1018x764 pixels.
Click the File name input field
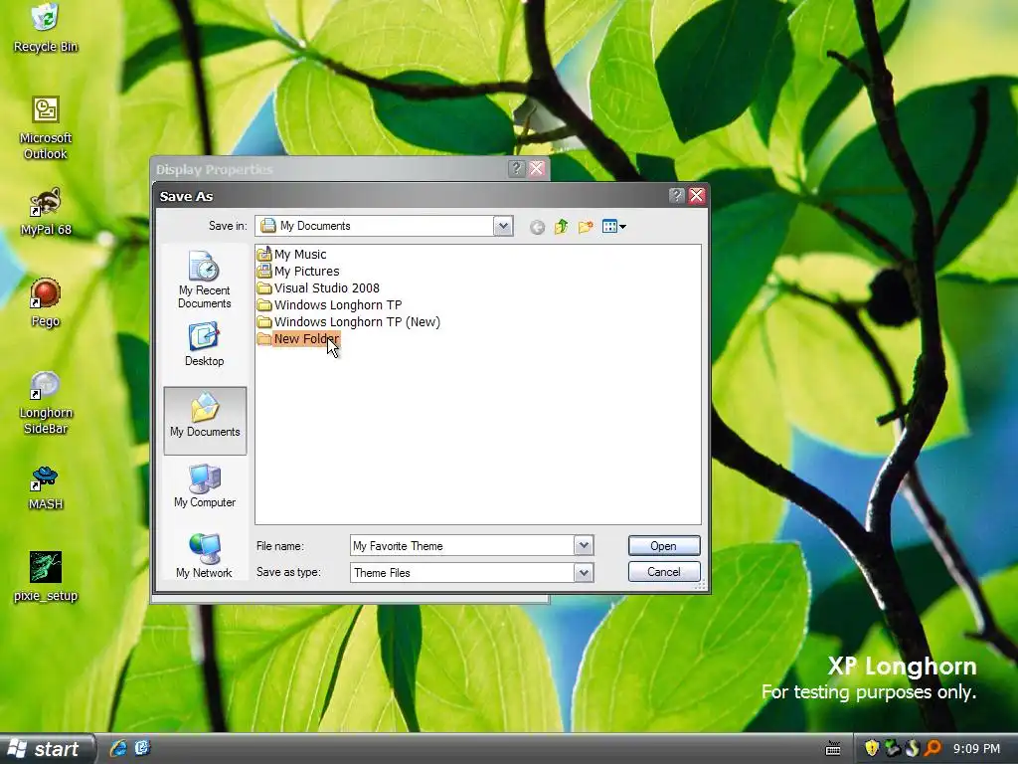[x=462, y=546]
